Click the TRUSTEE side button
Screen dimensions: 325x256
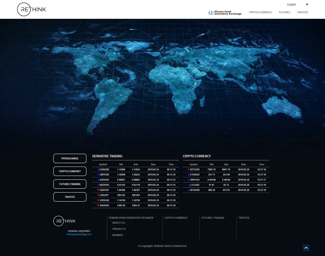(70, 197)
